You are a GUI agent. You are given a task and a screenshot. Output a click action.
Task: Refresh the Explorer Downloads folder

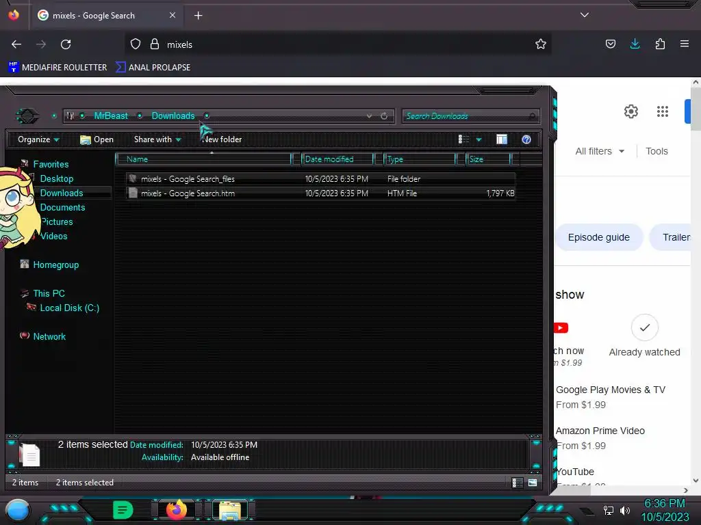384,116
